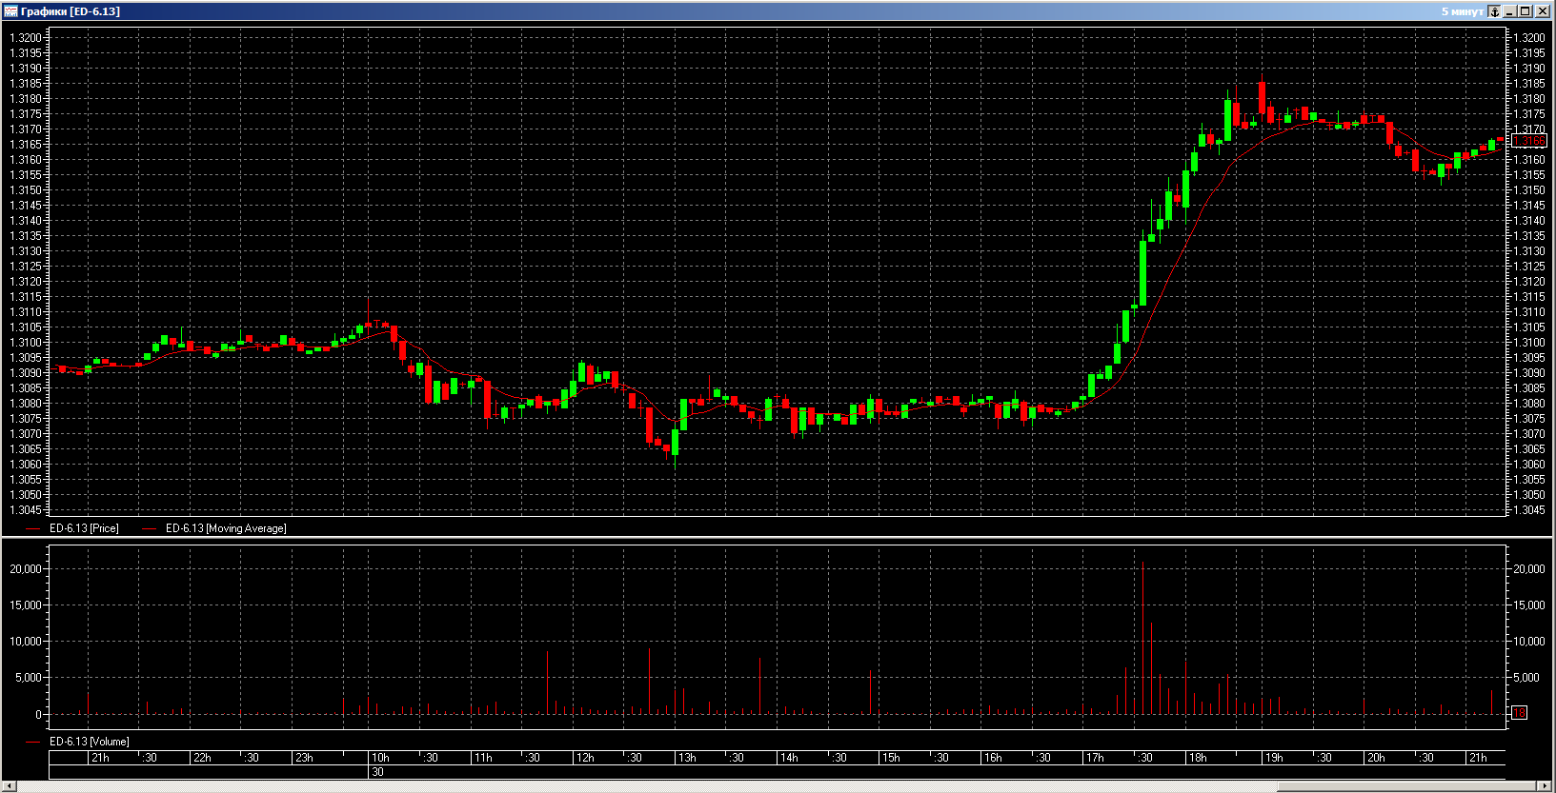This screenshot has height=793, width=1556.
Task: Click the 18h mark on time axis
Action: click(1198, 758)
